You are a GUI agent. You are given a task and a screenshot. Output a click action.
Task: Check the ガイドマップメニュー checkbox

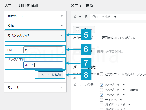[x=101, y=105]
